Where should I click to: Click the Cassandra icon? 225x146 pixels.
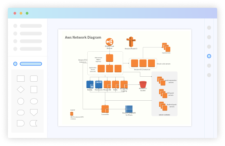[105, 109]
